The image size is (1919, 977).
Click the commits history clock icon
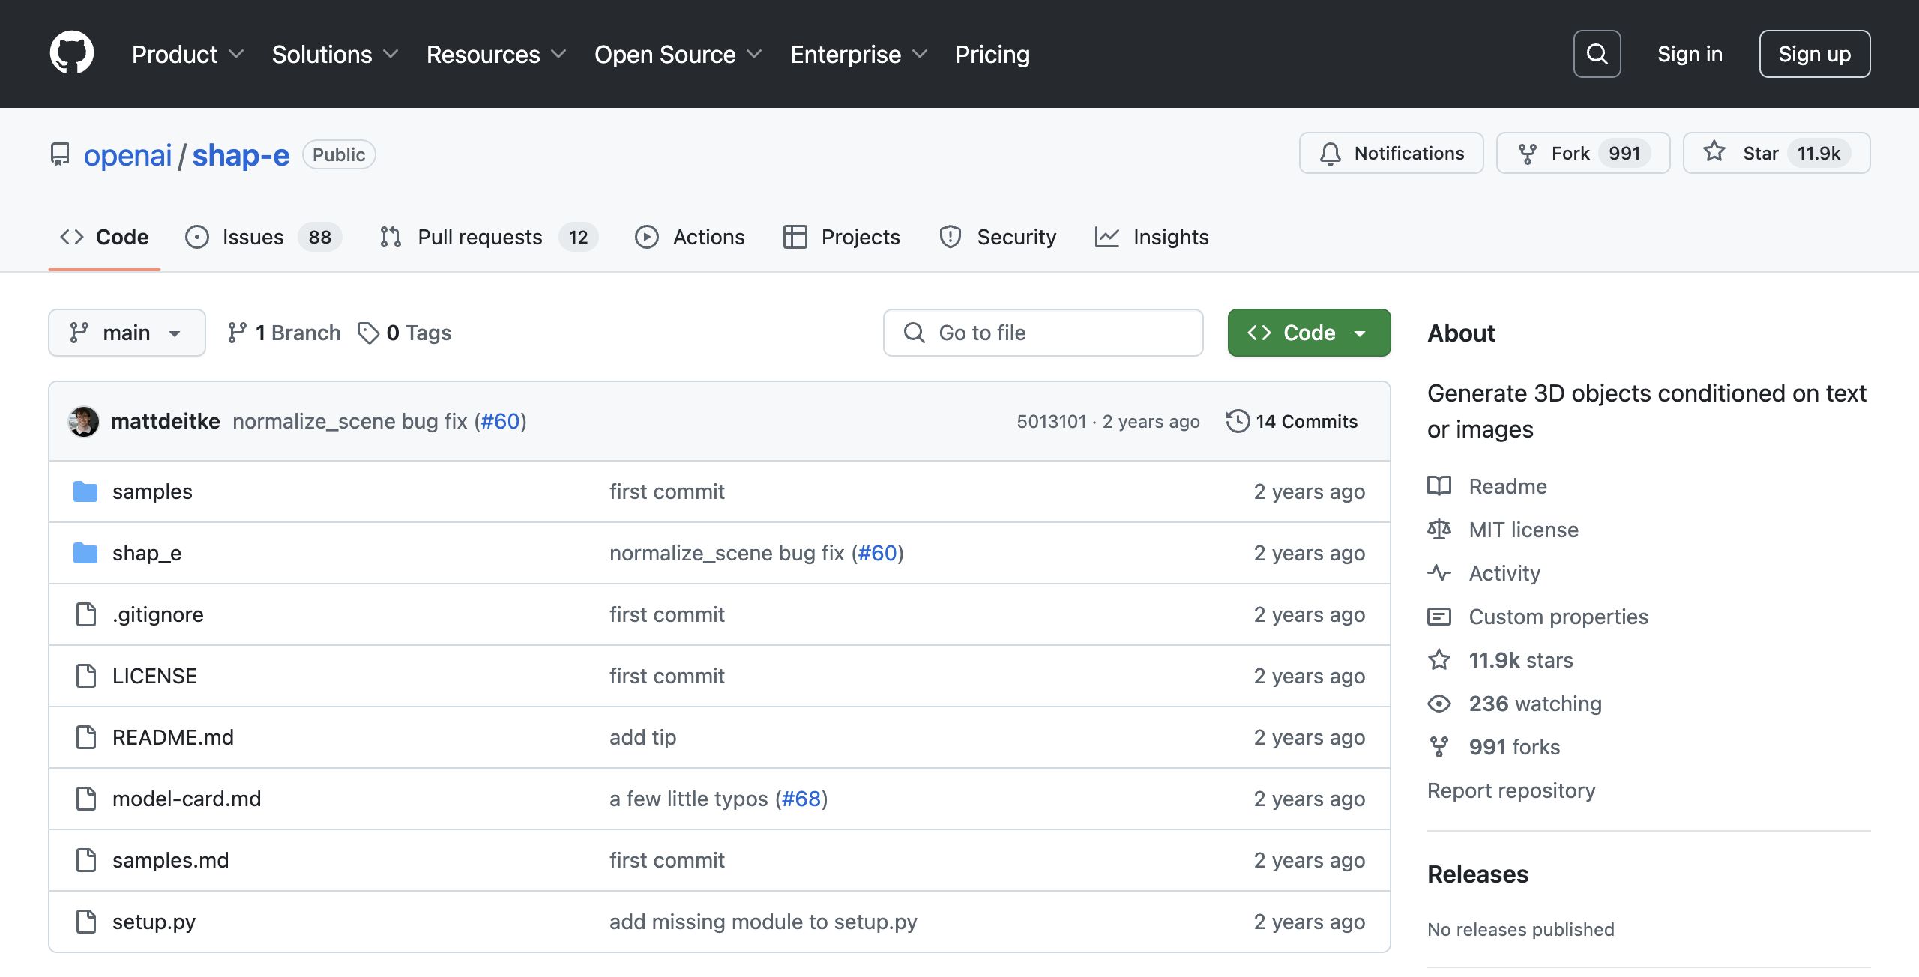pos(1238,421)
